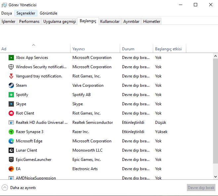Screen dimensions: 218x196
Task: Click the Razer Synapse 3 icon
Action: tap(11, 132)
